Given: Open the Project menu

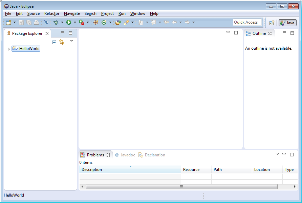Looking at the screenshot, I should point(107,14).
